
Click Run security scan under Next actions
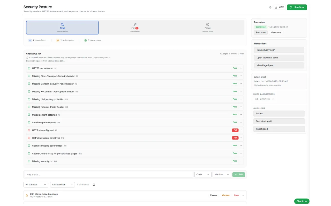click(279, 50)
